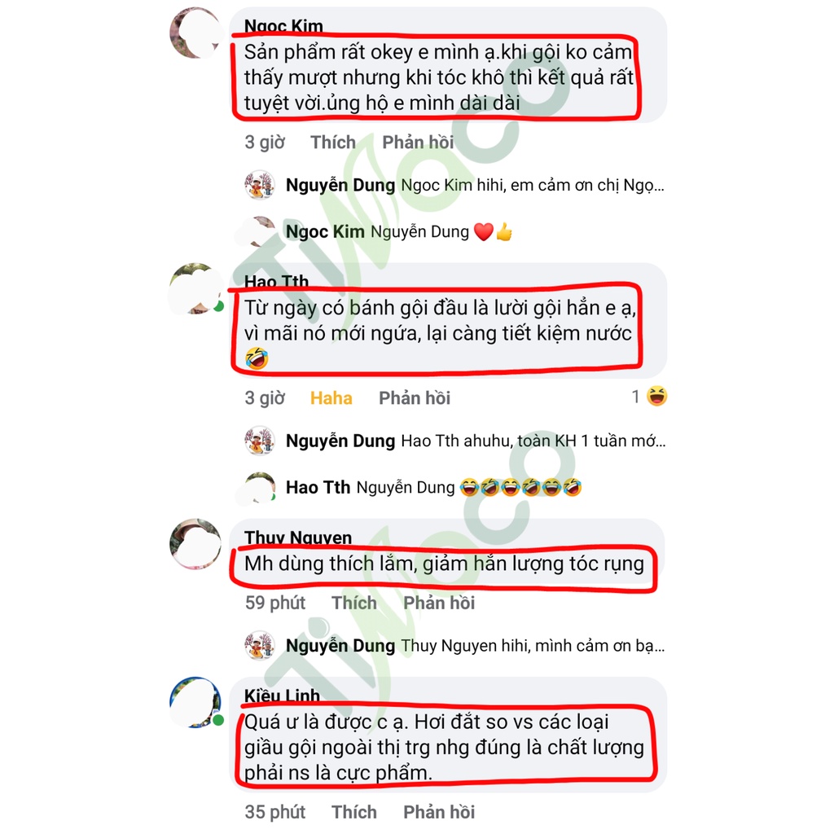Viewport: 834px width, 834px height.
Task: Reply to Ngoc Kim via Phản hồi
Action: tap(418, 142)
